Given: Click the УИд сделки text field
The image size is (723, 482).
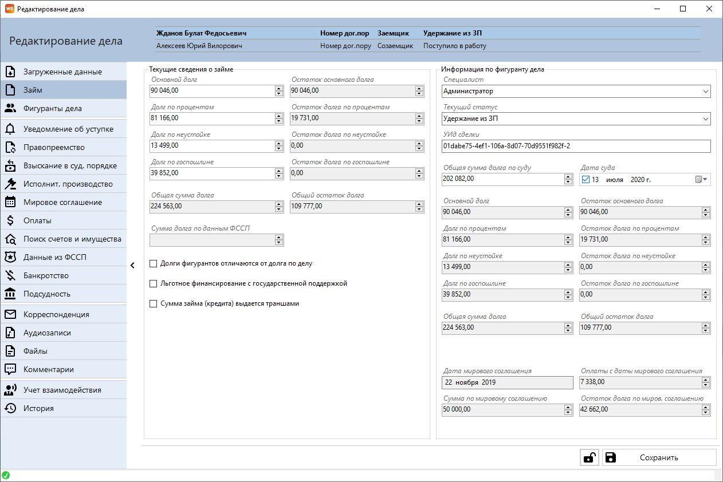Looking at the screenshot, I should [576, 146].
